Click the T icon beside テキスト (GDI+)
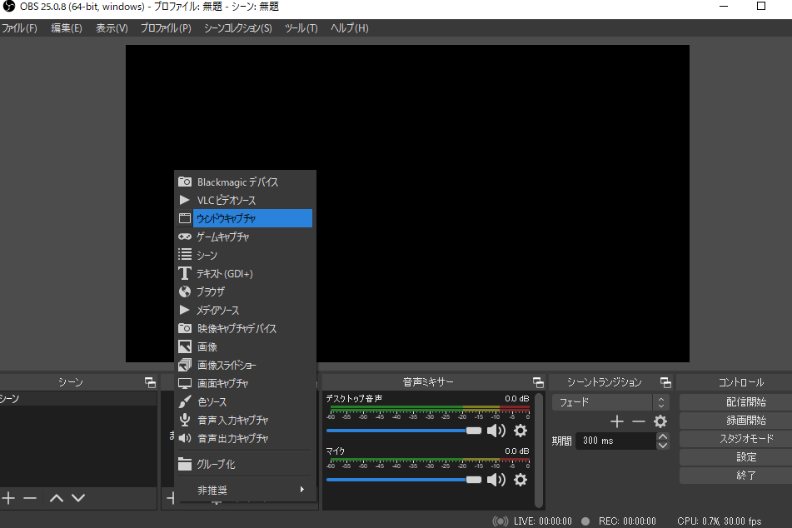The image size is (792, 528). tap(185, 273)
